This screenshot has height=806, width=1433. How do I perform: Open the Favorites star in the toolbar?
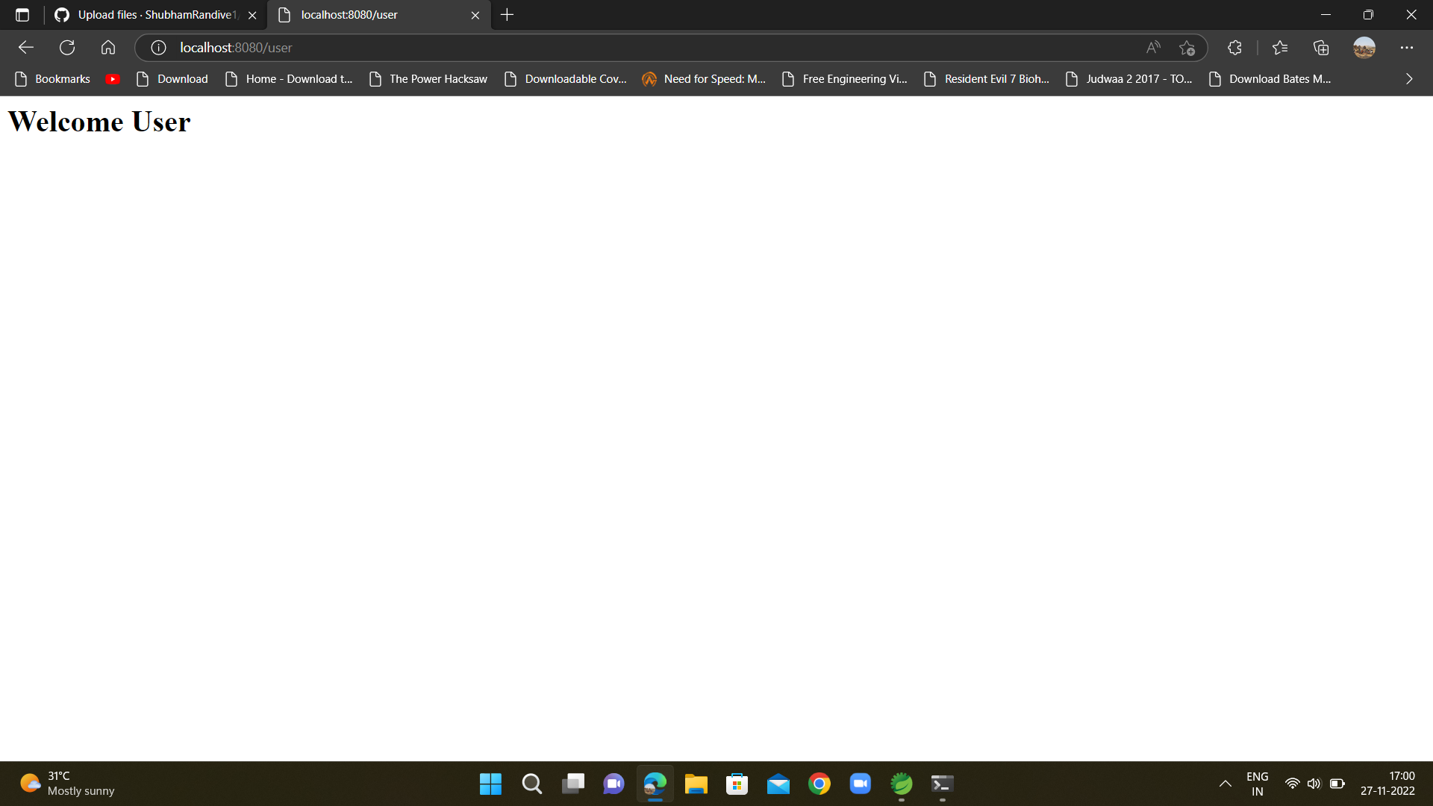pos(1279,47)
